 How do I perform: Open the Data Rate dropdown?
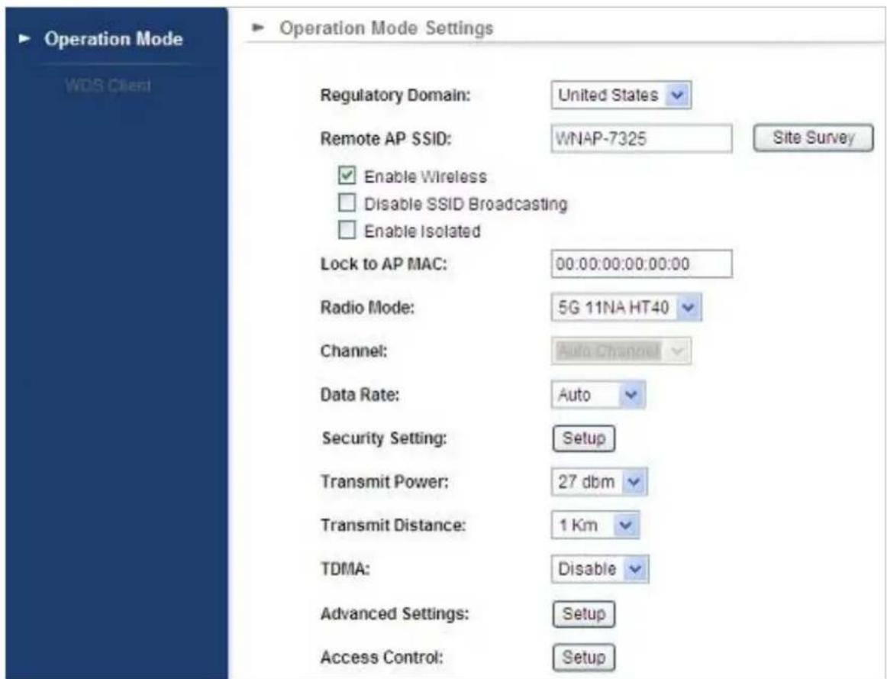[598, 394]
